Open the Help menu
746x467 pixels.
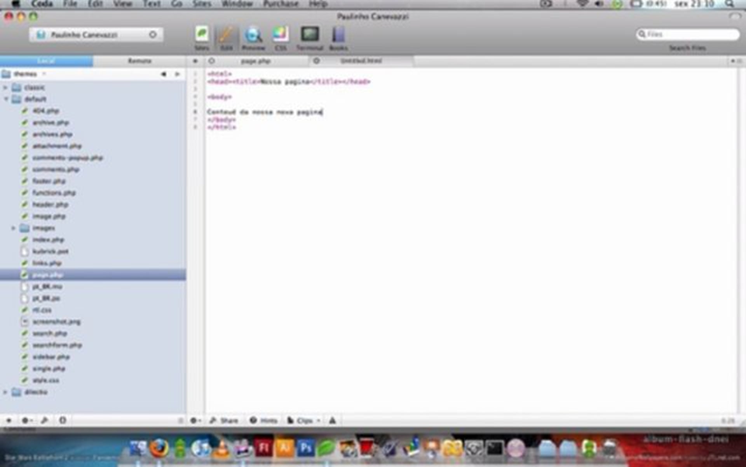coord(318,4)
